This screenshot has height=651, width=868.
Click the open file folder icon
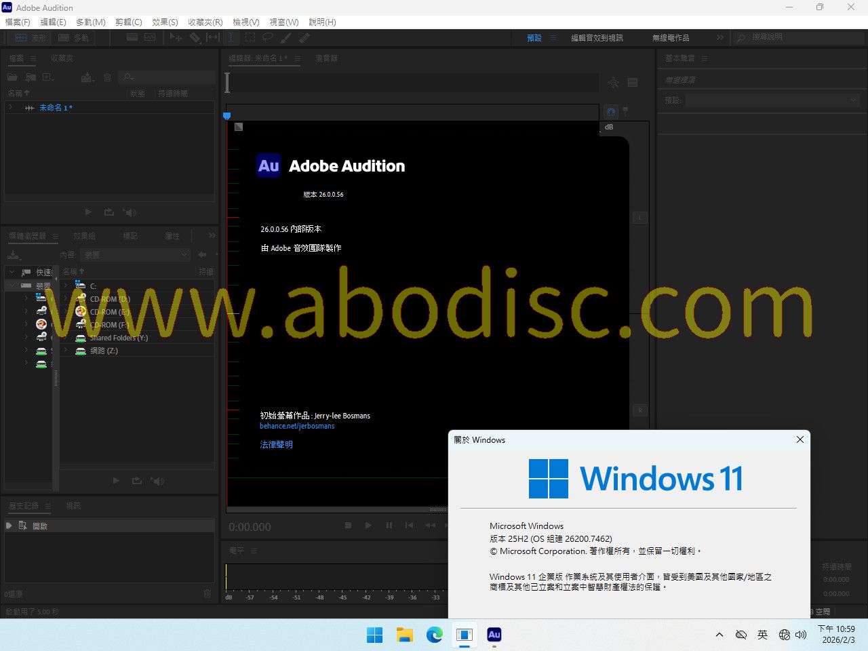pos(12,77)
